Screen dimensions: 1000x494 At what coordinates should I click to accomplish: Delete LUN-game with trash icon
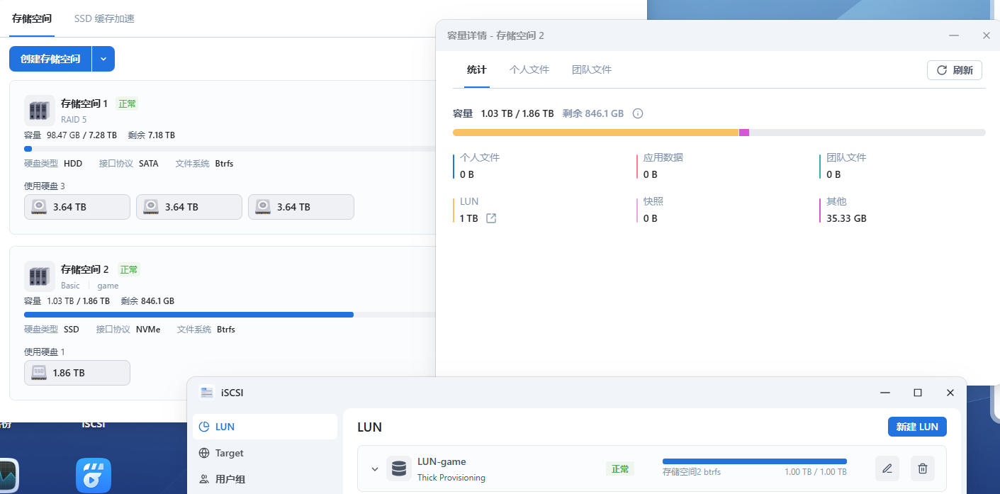[923, 468]
